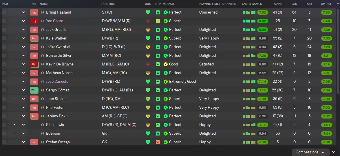Toggle the picked checkmark for Ederson
The image size is (340, 156).
(4, 134)
